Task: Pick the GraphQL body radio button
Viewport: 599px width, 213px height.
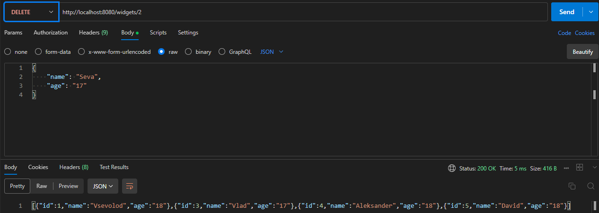Action: click(x=222, y=52)
